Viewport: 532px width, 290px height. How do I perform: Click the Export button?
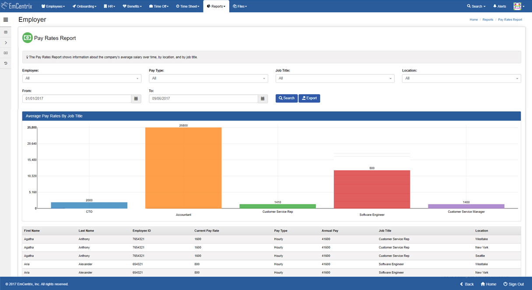(309, 98)
